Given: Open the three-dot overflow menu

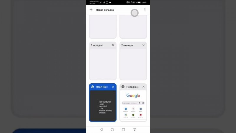Looking at the screenshot, I should [x=145, y=10].
